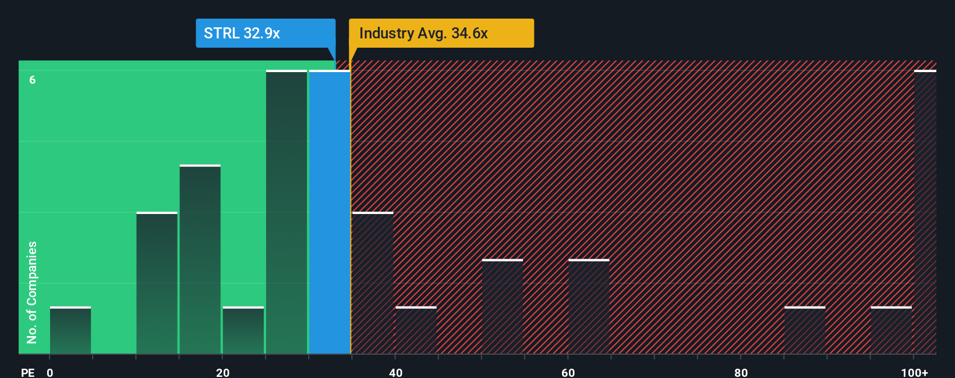Click the hatched bar at PE 50-55

(503, 306)
